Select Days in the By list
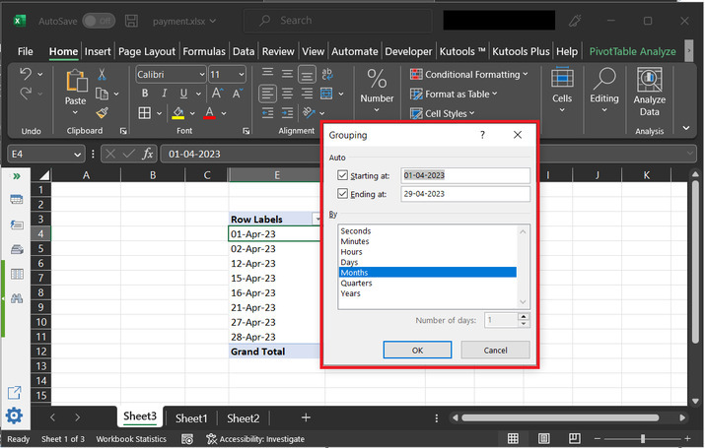Screen dimensions: 705x448 (x=349, y=262)
